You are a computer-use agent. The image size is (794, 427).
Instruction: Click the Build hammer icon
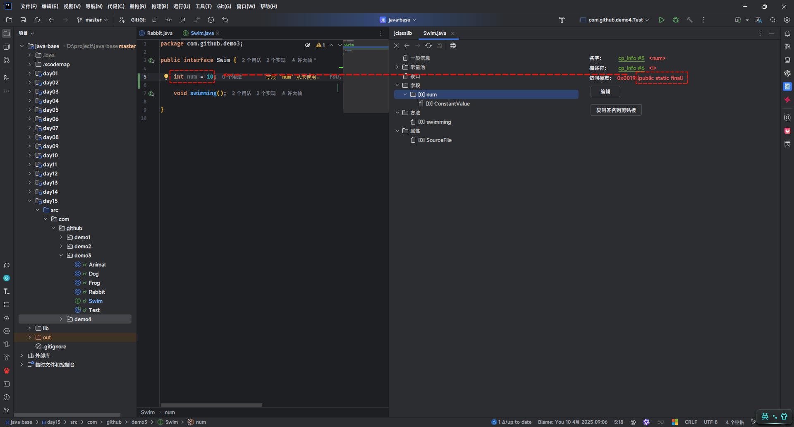point(689,20)
